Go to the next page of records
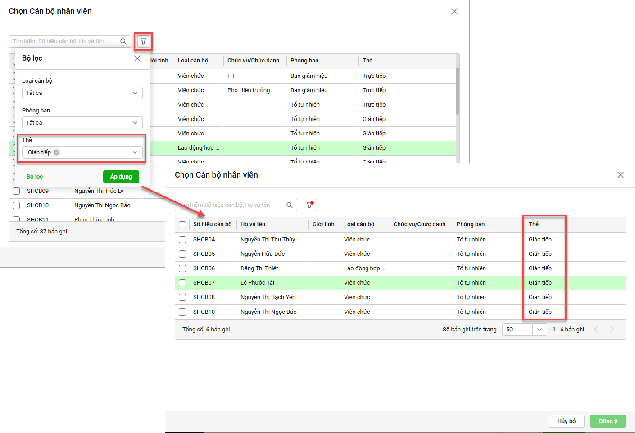Viewport: 635px width, 433px height. pyautogui.click(x=612, y=330)
